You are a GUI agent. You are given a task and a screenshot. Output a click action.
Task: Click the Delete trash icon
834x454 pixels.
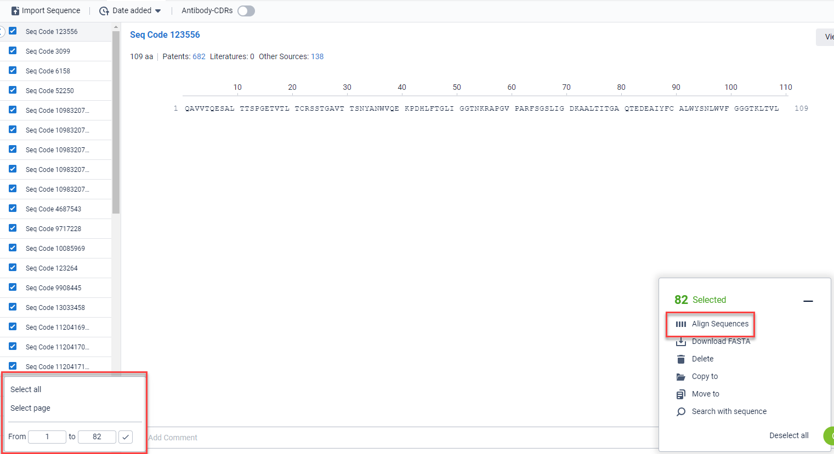680,359
